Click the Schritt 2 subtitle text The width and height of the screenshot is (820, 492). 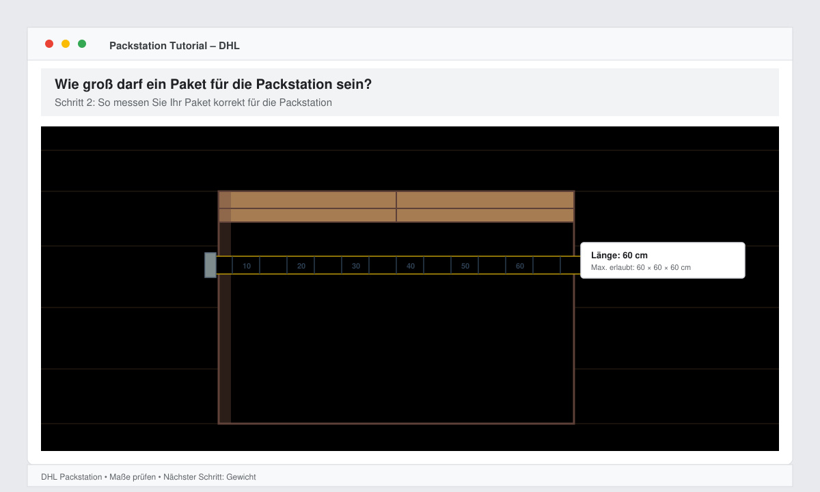pos(193,102)
